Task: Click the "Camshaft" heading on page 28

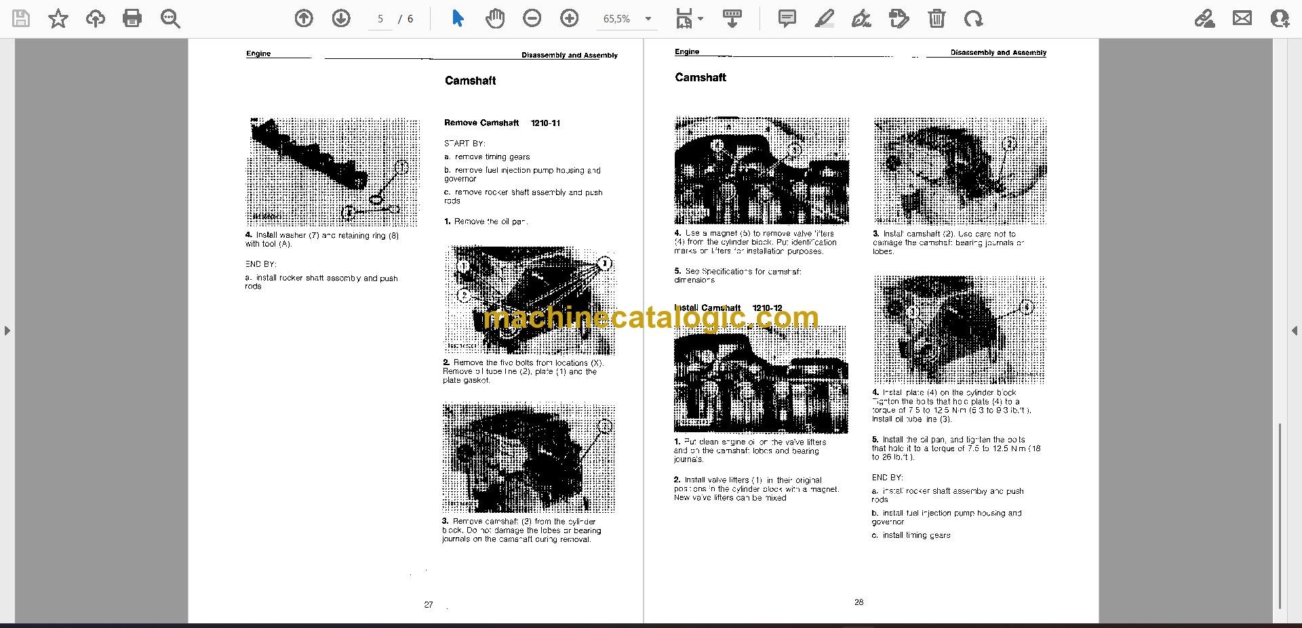Action: 701,77
